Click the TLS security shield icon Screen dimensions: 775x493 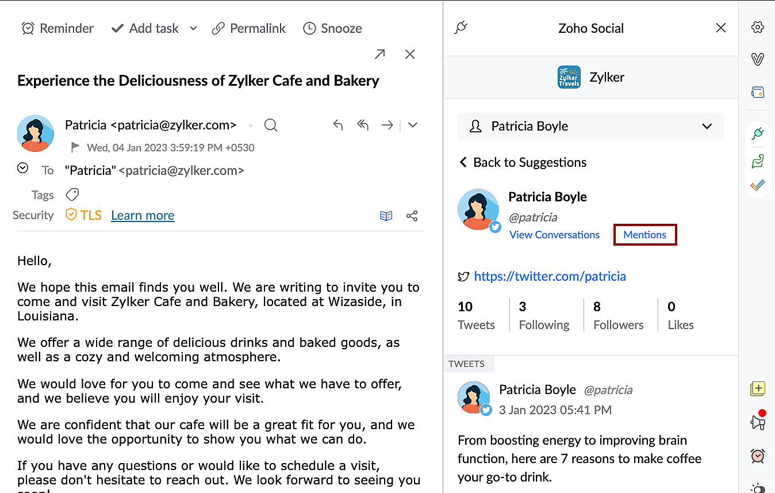point(71,215)
